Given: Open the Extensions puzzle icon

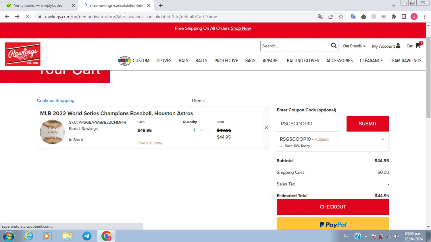Looking at the screenshot, I should [394, 17].
